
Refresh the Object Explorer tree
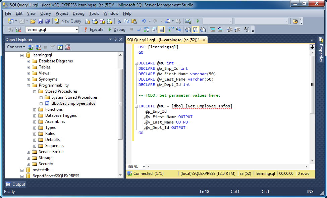[x=60, y=47]
